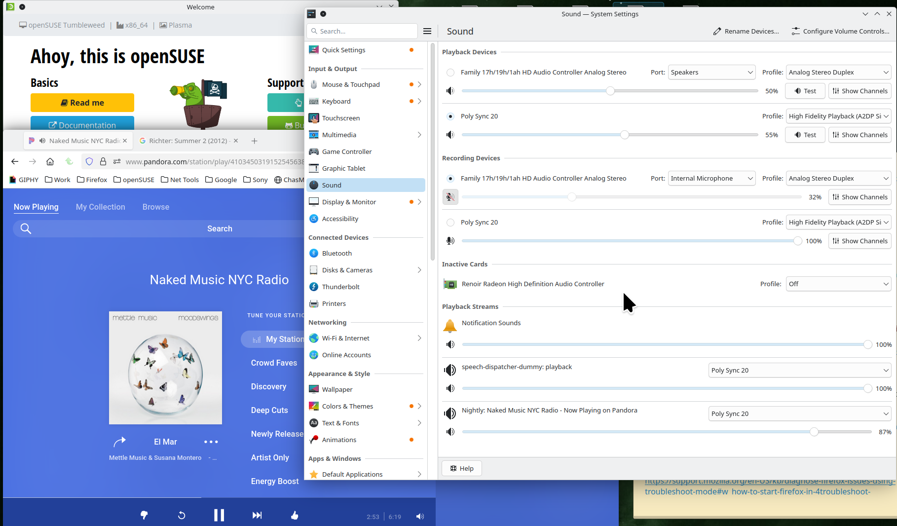The width and height of the screenshot is (897, 526).
Task: Open the Bluetooth settings page
Action: tap(336, 253)
